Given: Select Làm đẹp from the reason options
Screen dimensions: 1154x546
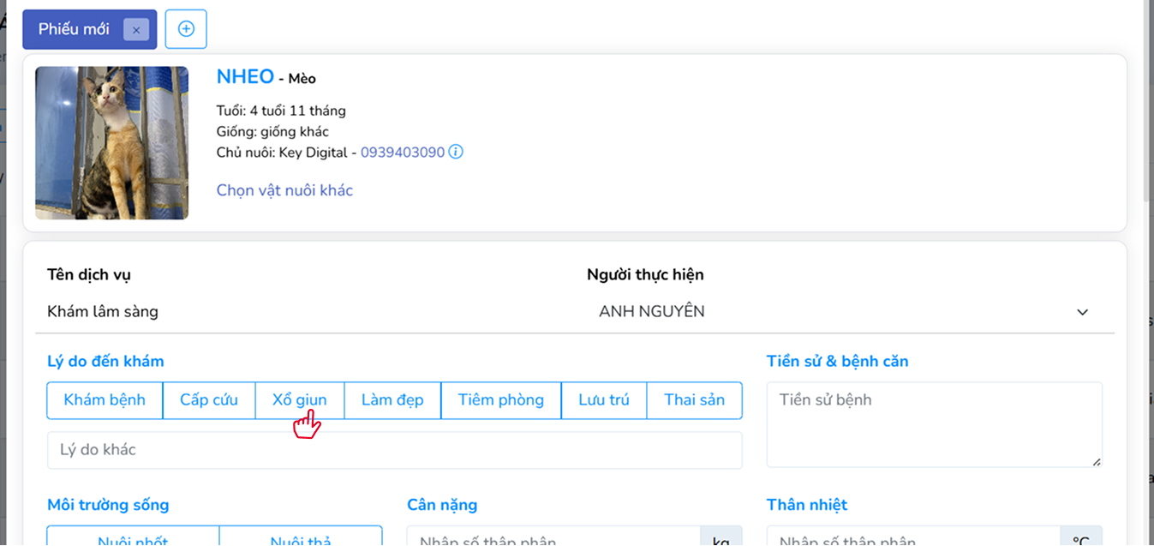Looking at the screenshot, I should point(392,399).
